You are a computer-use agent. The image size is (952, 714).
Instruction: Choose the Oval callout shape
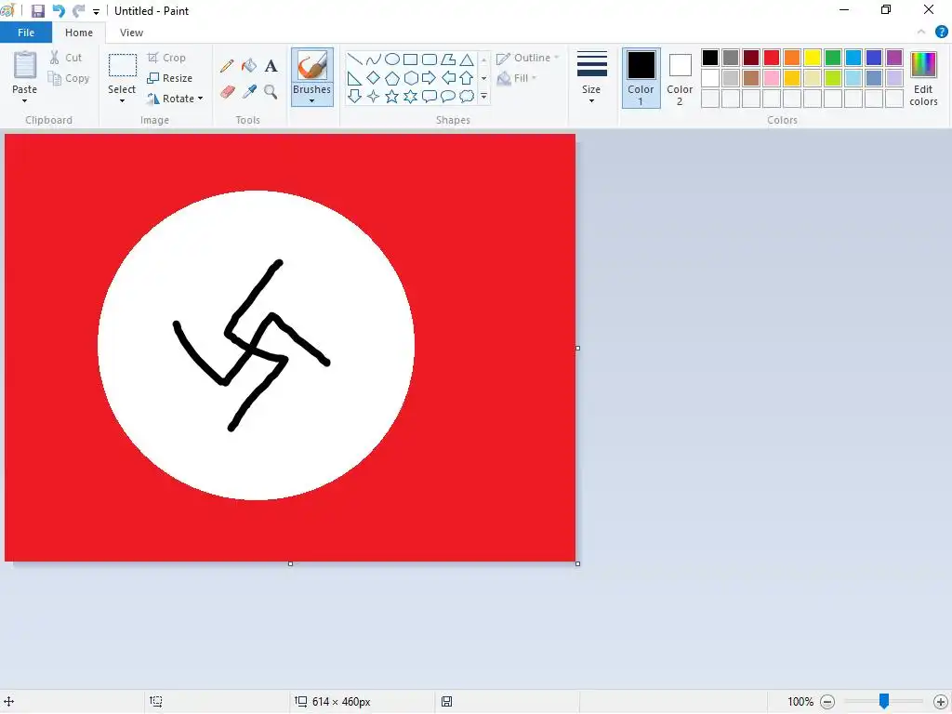pyautogui.click(x=448, y=96)
